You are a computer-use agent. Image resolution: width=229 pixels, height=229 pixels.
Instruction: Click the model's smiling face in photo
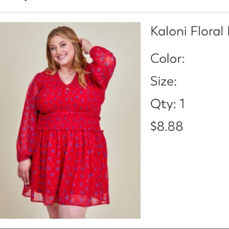[x=61, y=51]
